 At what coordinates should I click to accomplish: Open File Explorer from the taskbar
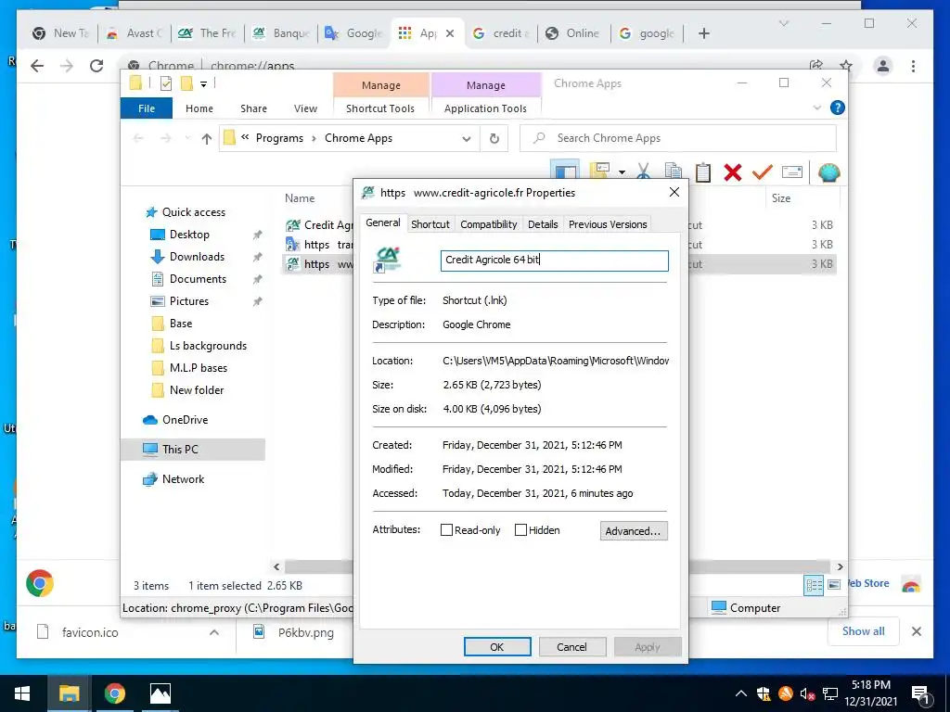[69, 693]
